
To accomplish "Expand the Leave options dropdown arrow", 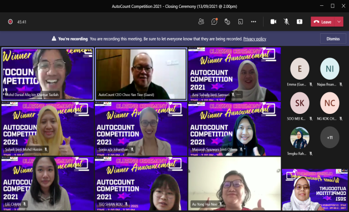I will 339,22.
